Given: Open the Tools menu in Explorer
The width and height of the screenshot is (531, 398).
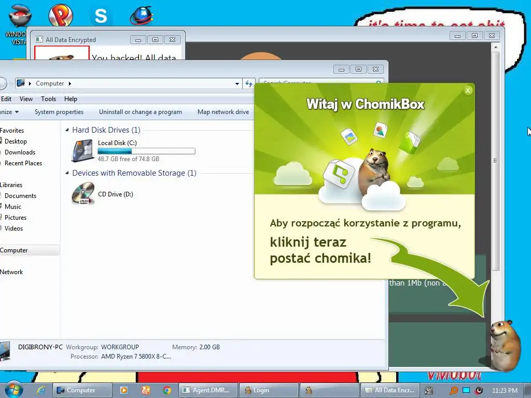Looking at the screenshot, I should tap(48, 99).
